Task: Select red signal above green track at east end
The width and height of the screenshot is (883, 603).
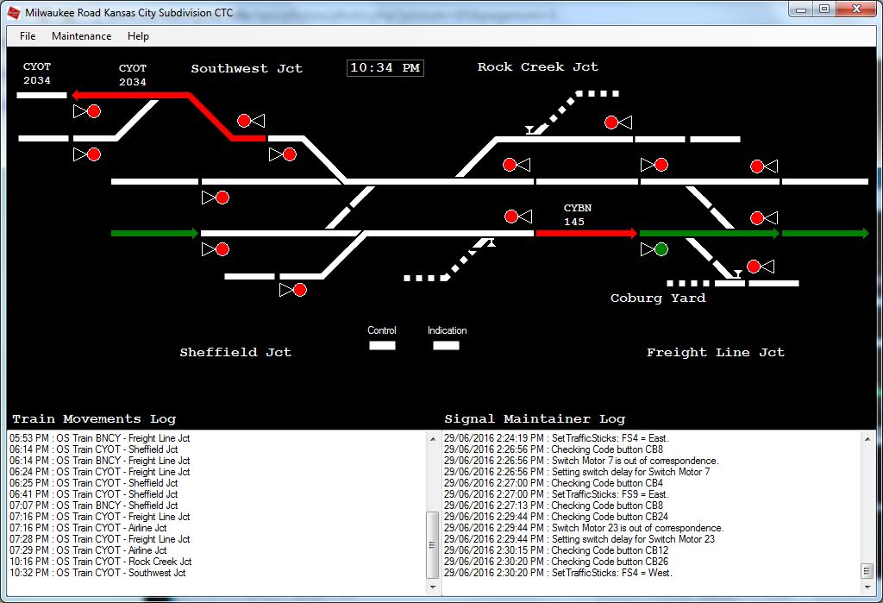Action: (764, 217)
